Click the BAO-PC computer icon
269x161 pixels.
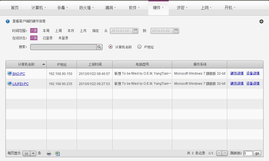click(10, 74)
